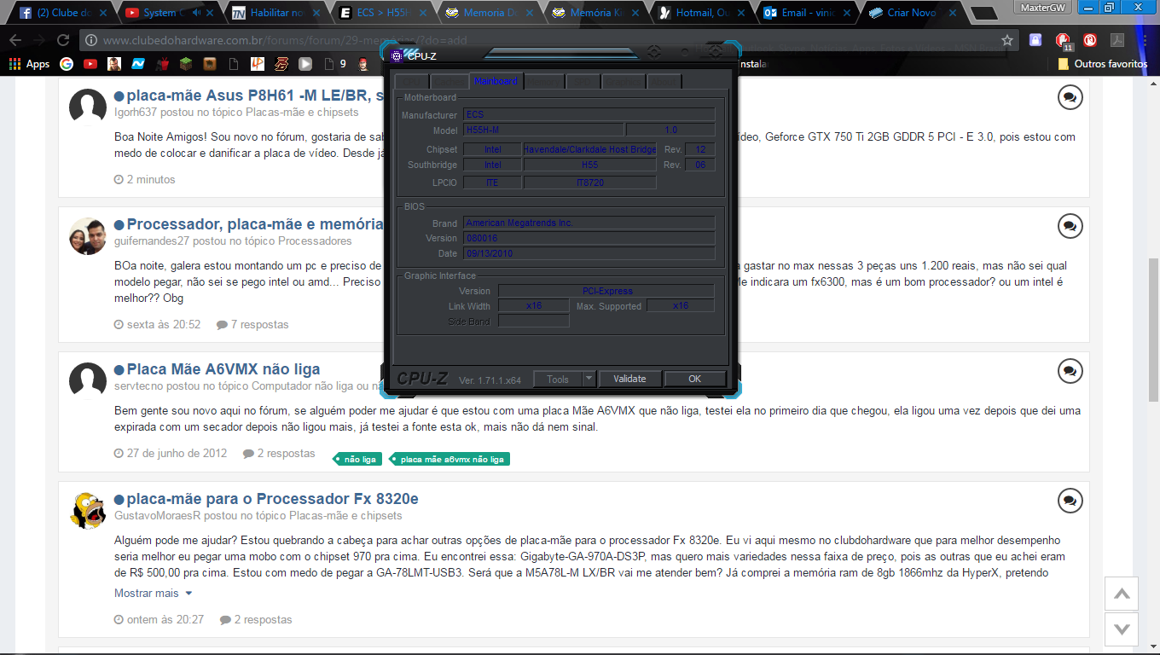1160x655 pixels.
Task: Open the Chrome three-dot menu
Action: 1144,40
